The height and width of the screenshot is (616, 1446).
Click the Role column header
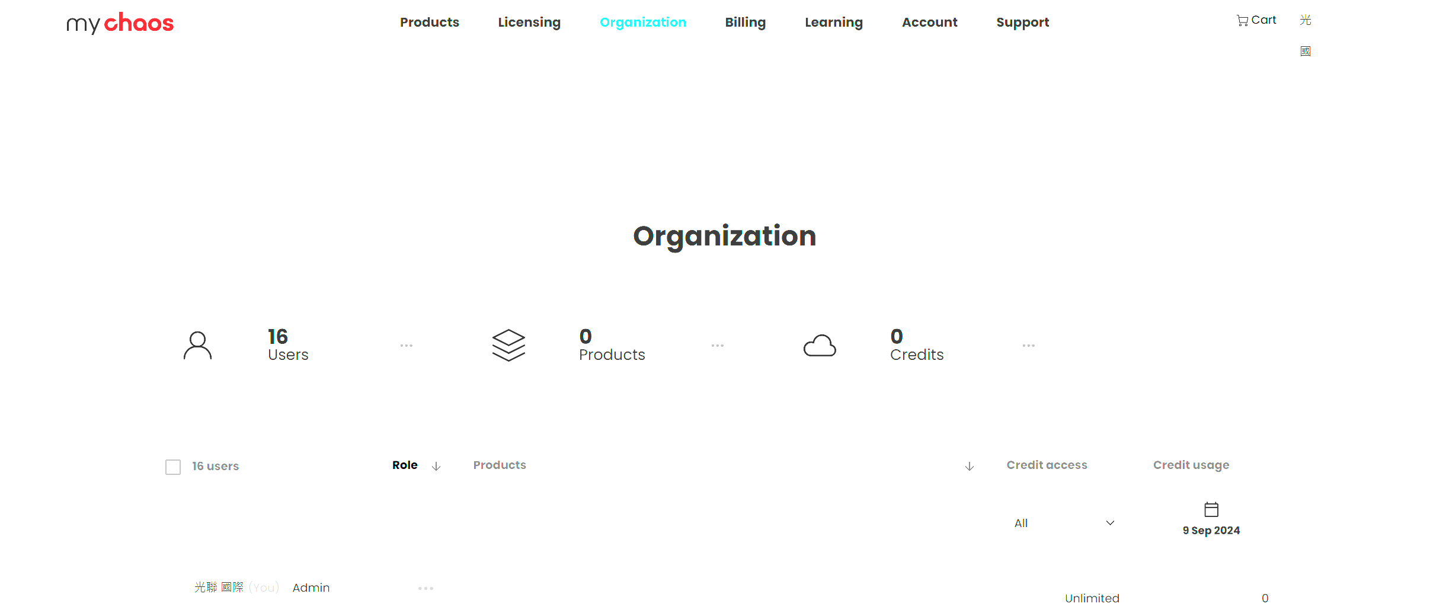pos(405,465)
